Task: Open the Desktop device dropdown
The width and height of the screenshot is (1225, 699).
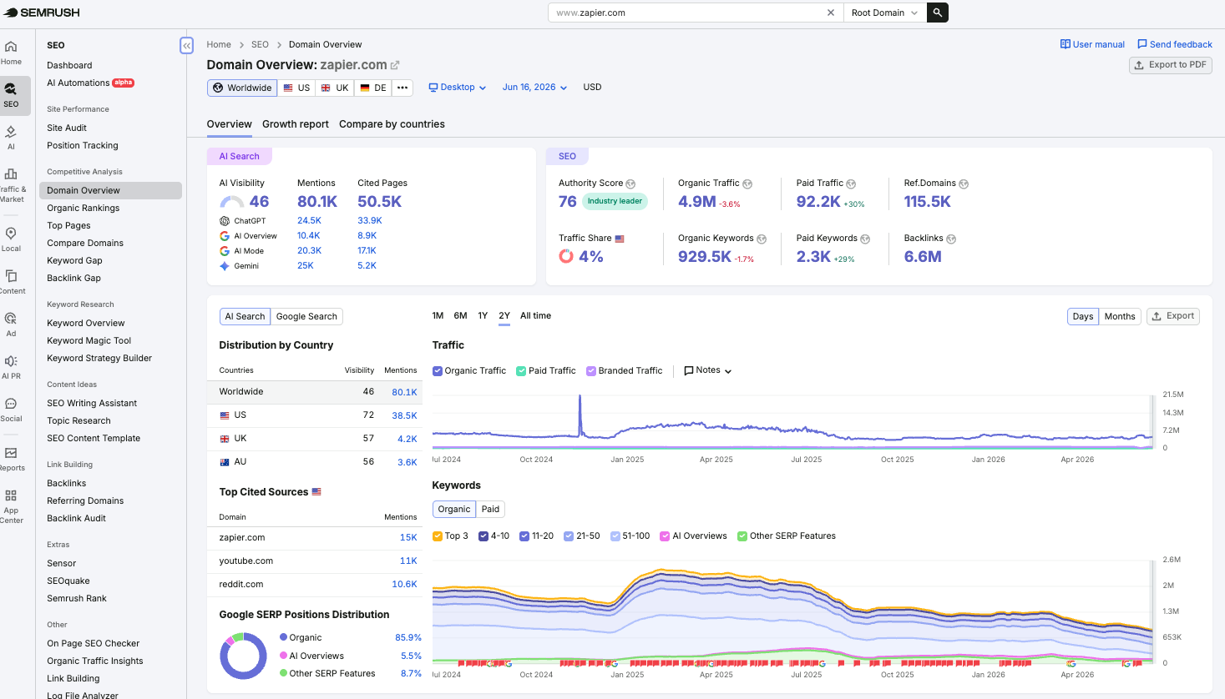Action: 457,88
